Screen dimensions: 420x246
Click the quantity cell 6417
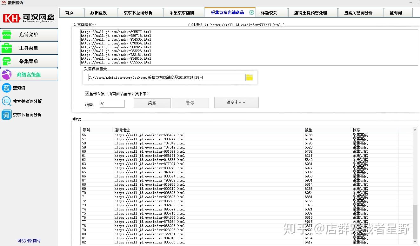(x=309, y=242)
